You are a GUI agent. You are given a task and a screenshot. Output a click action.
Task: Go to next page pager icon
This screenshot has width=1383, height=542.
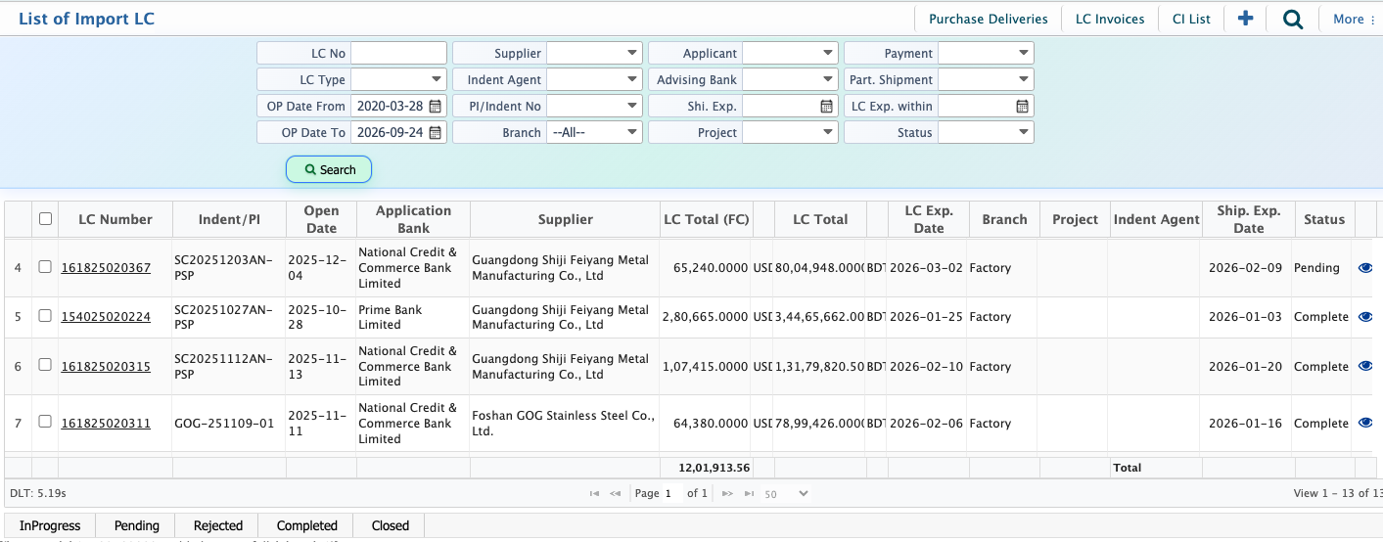click(x=727, y=493)
